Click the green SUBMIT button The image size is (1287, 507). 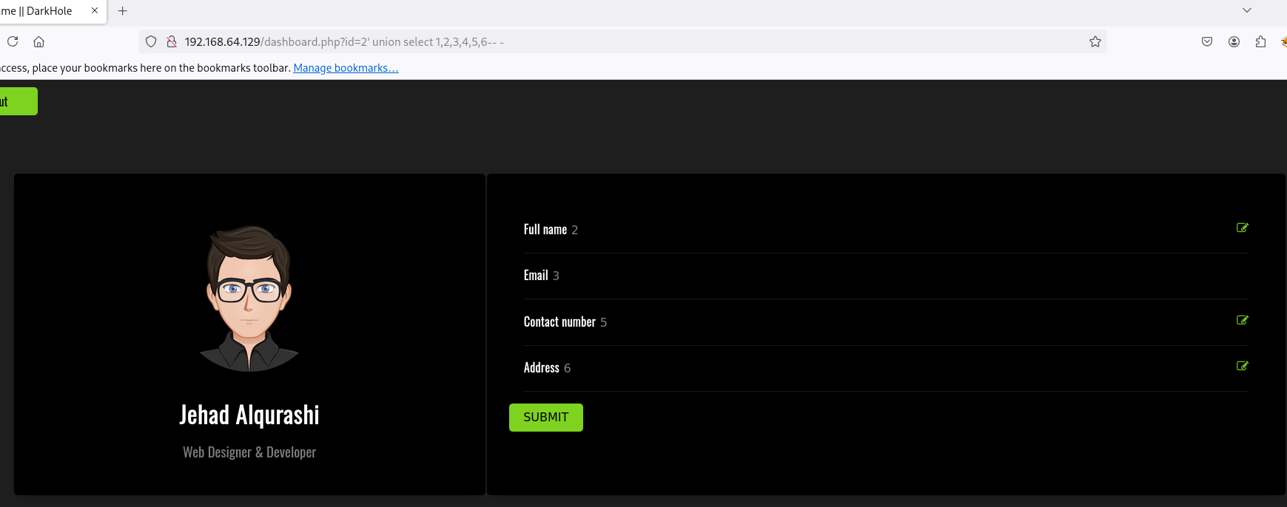pyautogui.click(x=546, y=418)
